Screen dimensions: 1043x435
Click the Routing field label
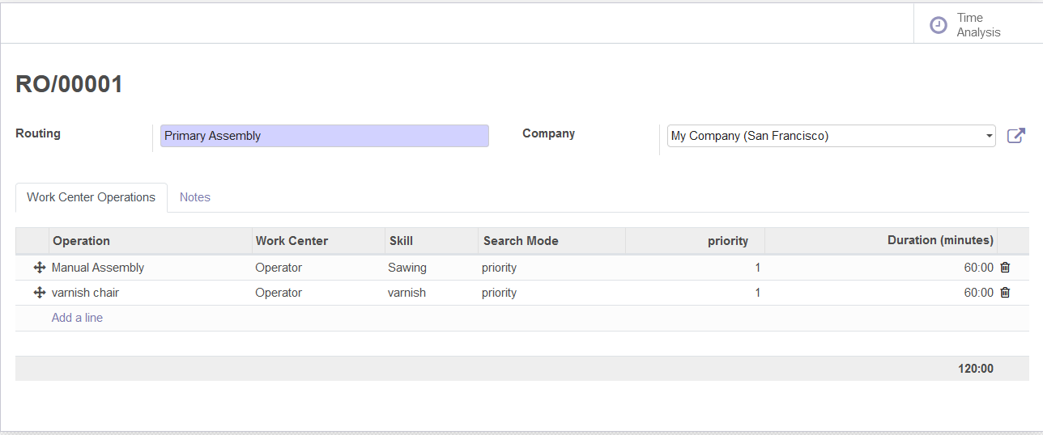(x=38, y=133)
